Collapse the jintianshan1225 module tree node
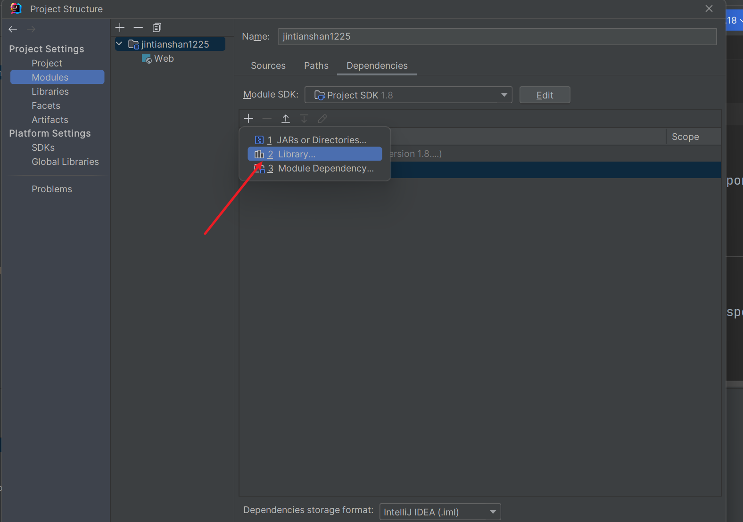 [x=119, y=44]
